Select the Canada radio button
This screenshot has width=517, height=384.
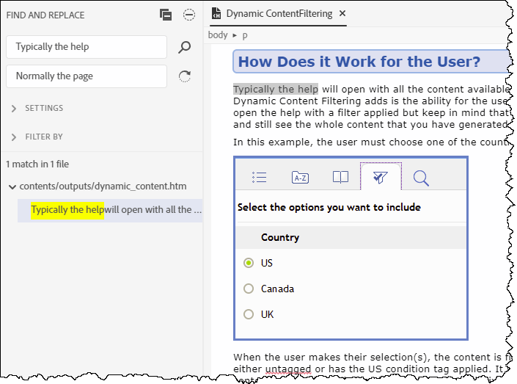tap(249, 289)
